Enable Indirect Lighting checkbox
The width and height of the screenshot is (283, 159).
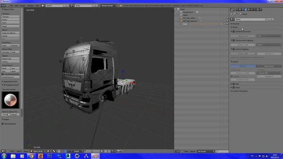(x=234, y=49)
